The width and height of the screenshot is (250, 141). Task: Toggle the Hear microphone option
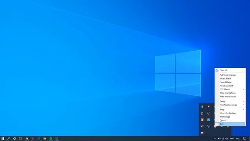point(230,93)
